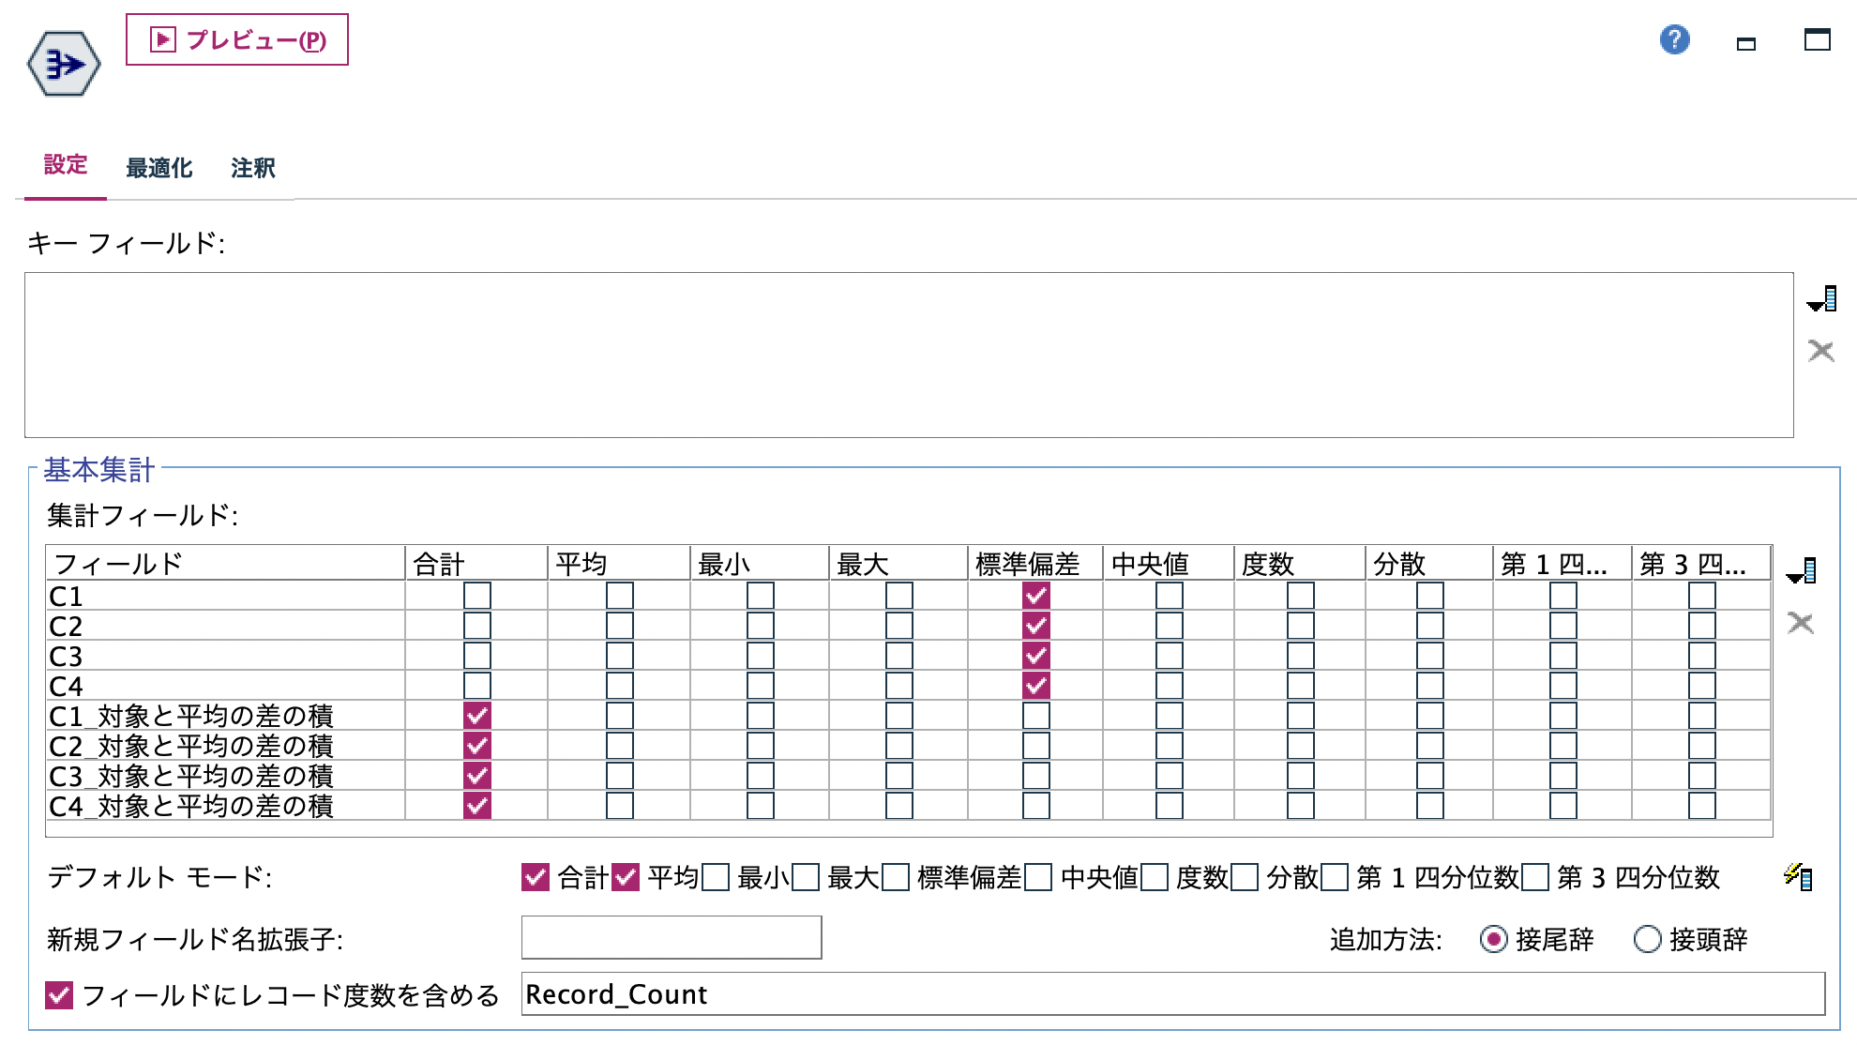Enable 合計 for field C1

pyautogui.click(x=476, y=594)
